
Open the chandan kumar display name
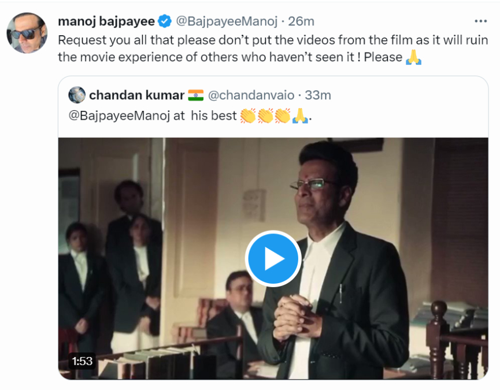pos(136,95)
